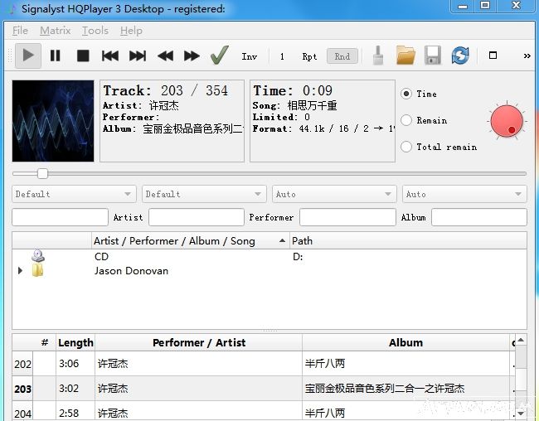Click the playlist Album column header

(406, 342)
